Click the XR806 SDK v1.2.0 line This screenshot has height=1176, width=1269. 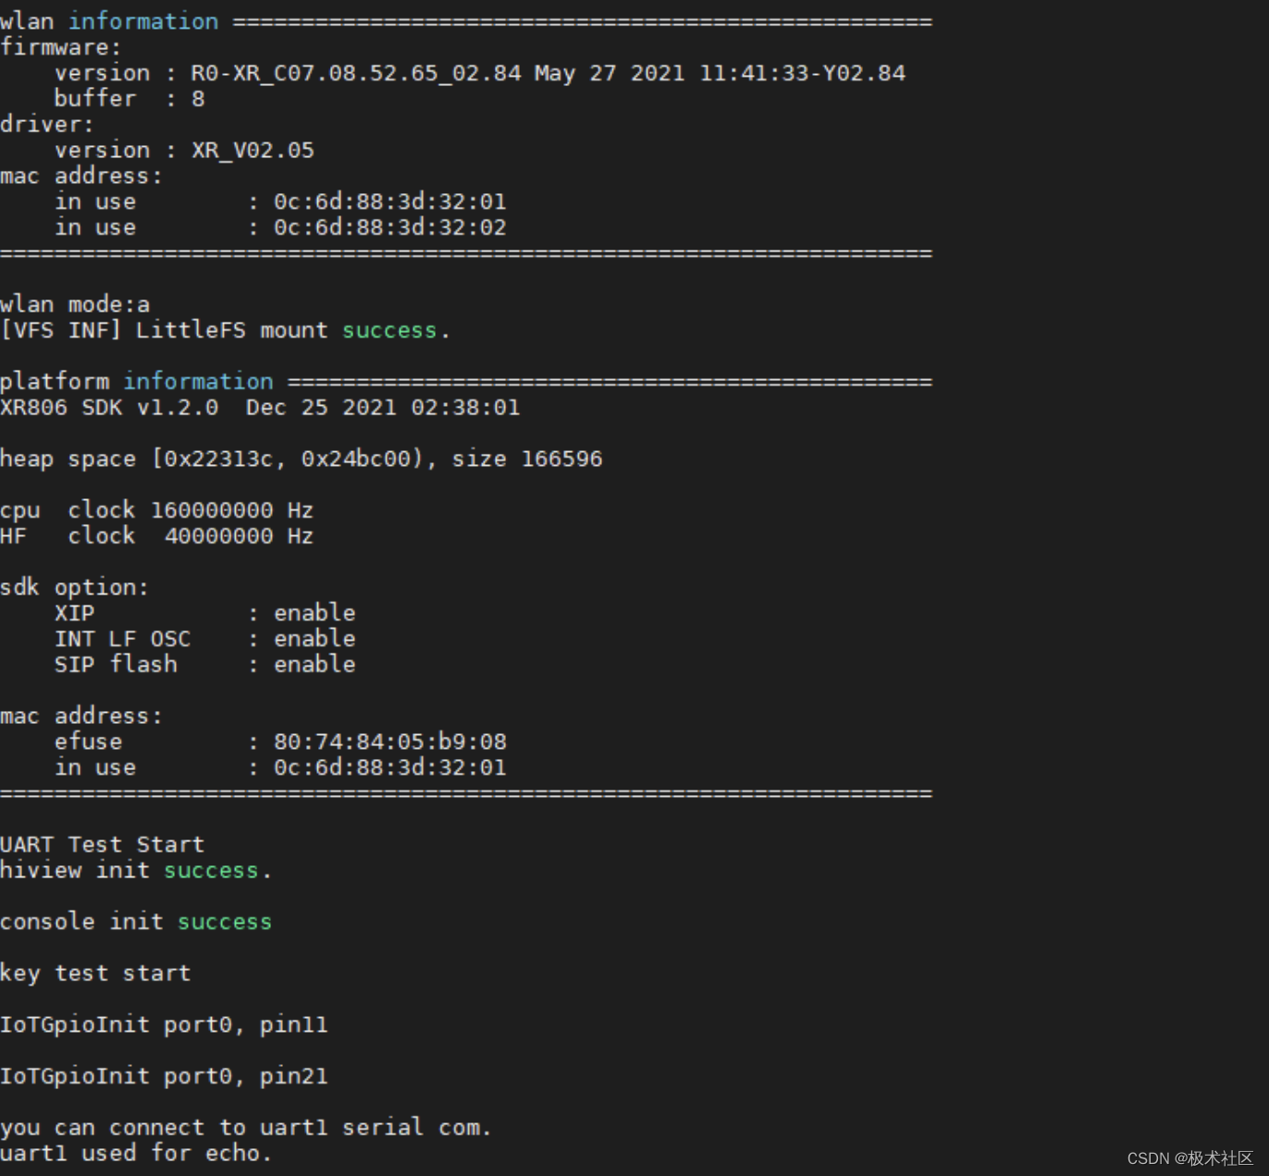point(260,407)
